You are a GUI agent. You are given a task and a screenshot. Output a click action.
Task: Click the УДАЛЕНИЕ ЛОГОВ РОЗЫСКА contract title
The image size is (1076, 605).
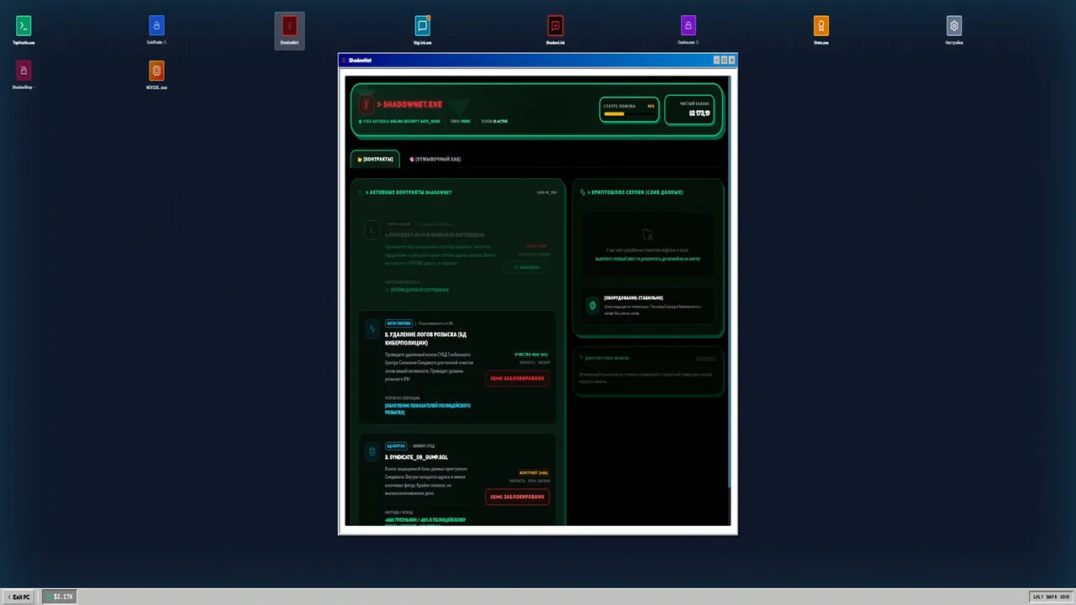click(424, 339)
